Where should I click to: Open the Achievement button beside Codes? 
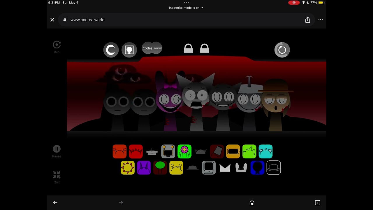[x=158, y=48]
